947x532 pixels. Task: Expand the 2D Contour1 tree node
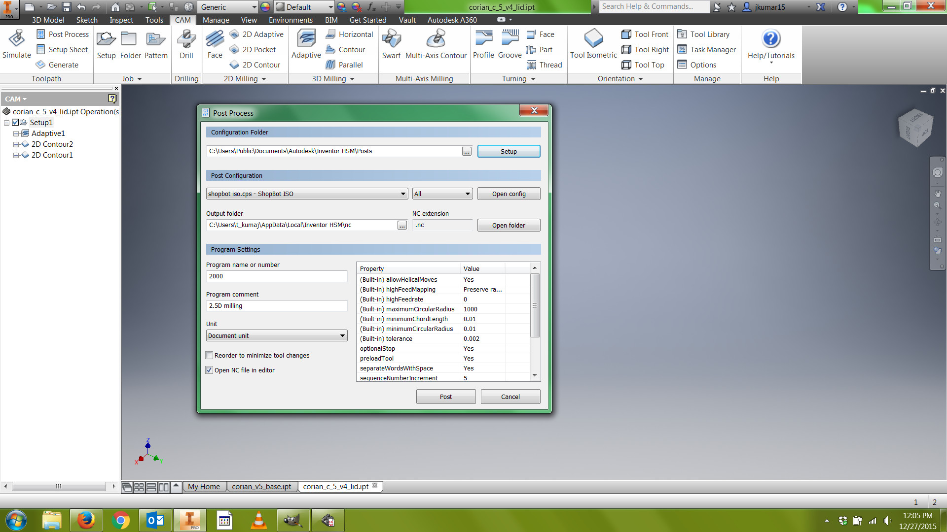(x=16, y=155)
